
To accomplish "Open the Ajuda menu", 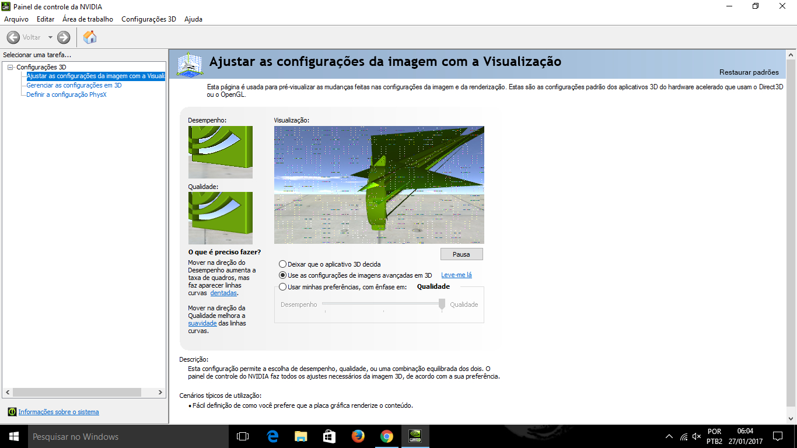I will pos(193,19).
